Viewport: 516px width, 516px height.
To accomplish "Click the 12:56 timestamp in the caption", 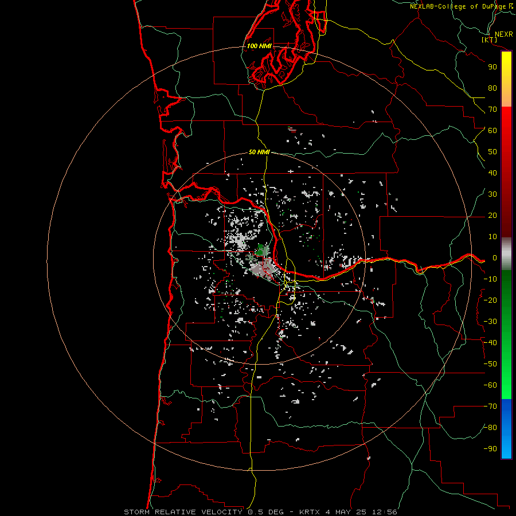I will (385, 512).
